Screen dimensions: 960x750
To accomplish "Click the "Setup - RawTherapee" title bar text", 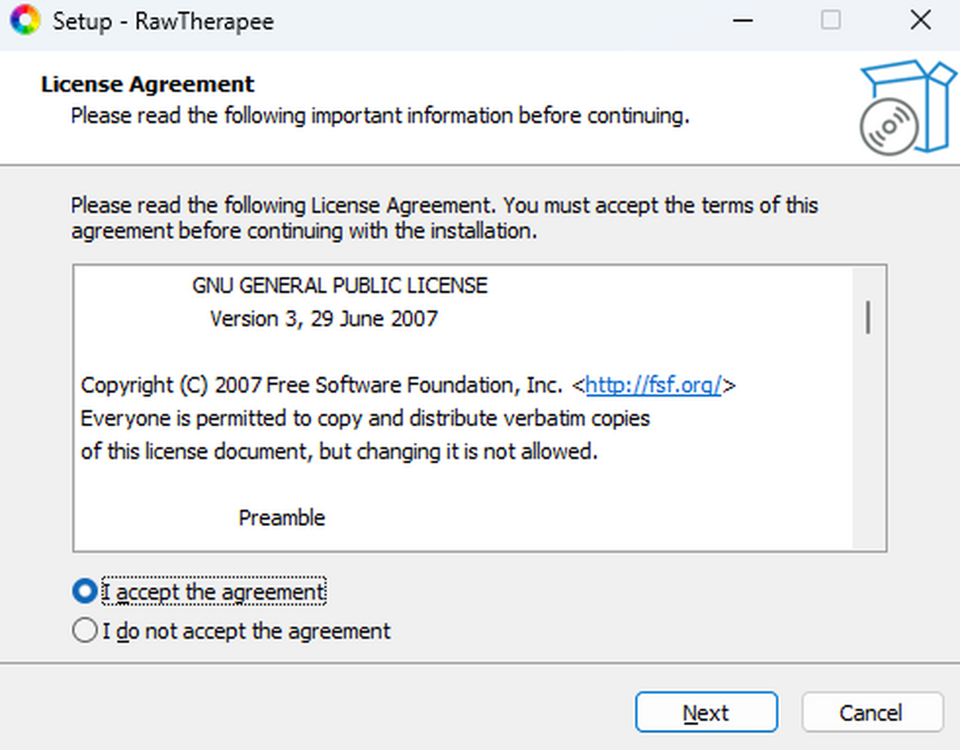I will 163,21.
